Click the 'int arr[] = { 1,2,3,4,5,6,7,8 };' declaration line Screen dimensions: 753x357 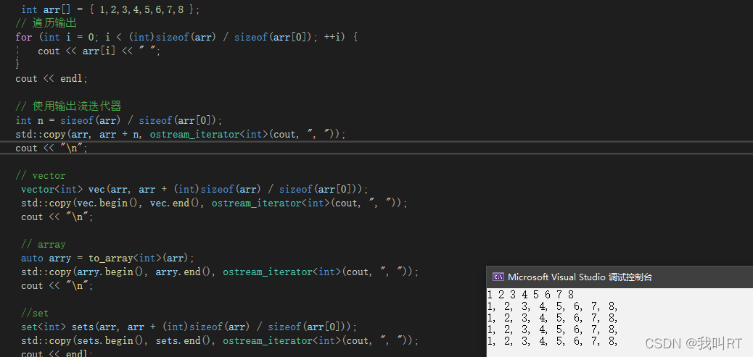[112, 9]
